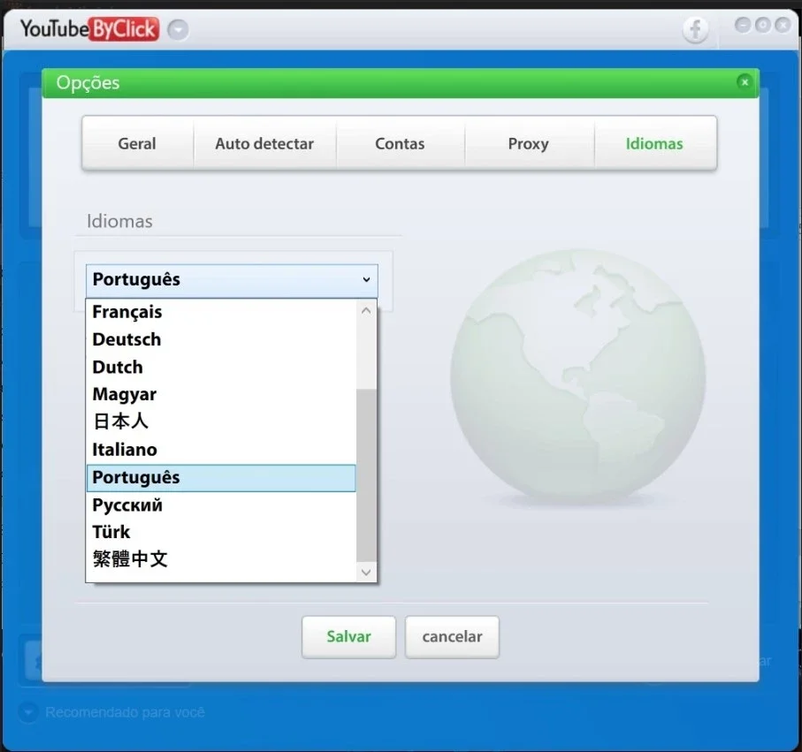Click the cancelar button
Viewport: 802px width, 752px height.
452,637
